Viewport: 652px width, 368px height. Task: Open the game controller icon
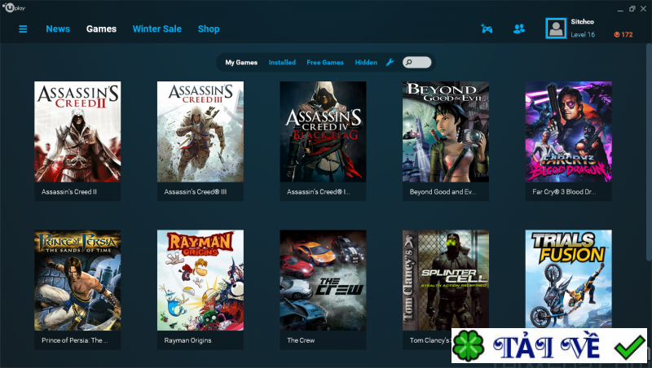(487, 28)
